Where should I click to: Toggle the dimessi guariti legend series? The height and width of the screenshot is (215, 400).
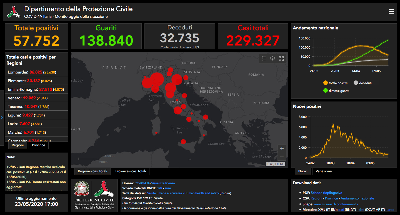[x=336, y=91]
